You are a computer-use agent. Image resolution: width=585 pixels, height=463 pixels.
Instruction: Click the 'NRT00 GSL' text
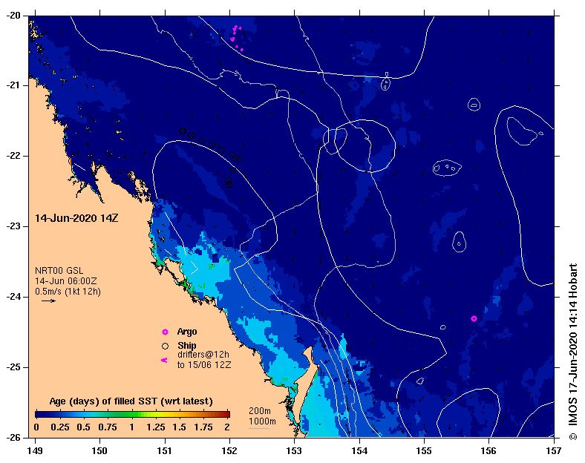point(59,271)
